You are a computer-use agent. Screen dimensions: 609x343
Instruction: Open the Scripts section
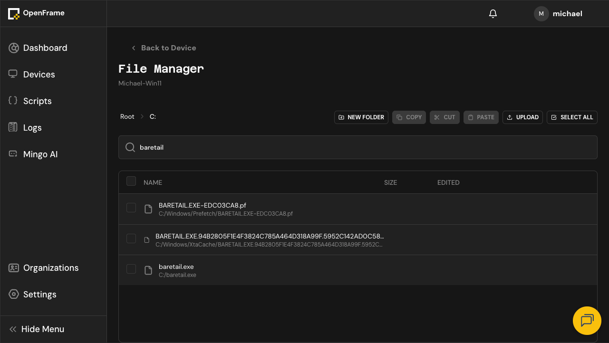click(53, 101)
